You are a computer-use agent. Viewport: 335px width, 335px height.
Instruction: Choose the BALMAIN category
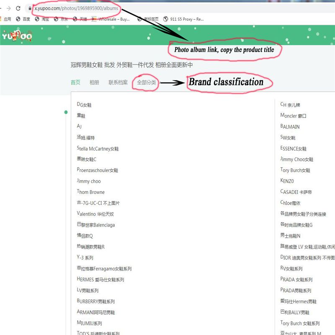click(x=290, y=126)
